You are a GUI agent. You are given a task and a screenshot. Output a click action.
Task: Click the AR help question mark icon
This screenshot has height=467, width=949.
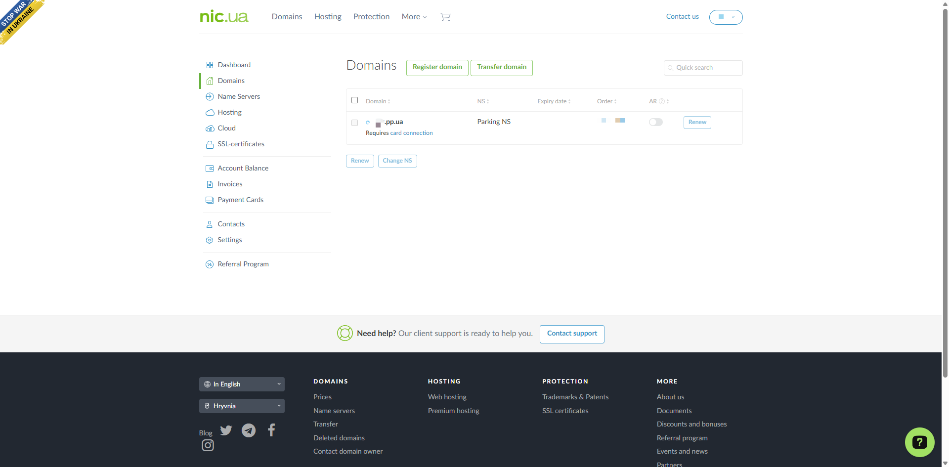click(662, 101)
